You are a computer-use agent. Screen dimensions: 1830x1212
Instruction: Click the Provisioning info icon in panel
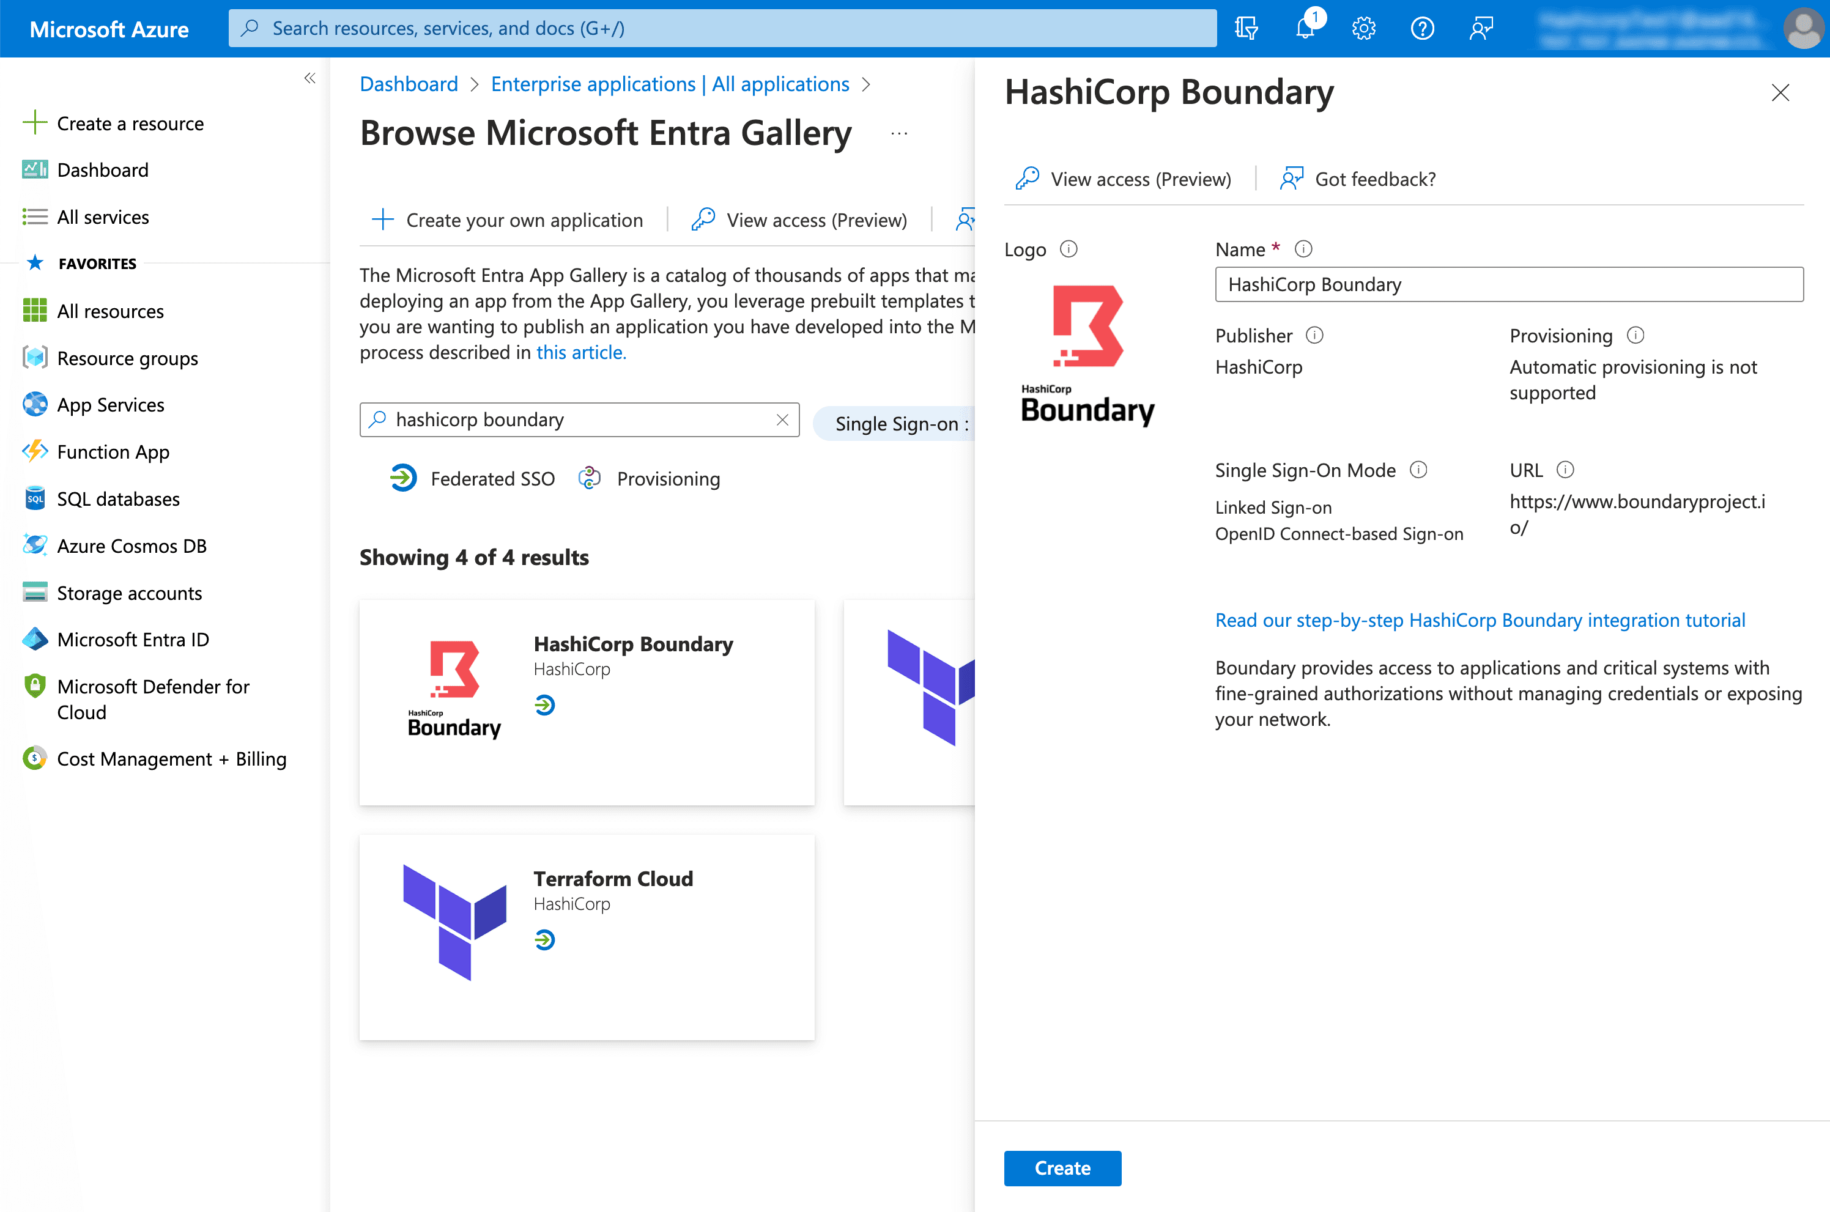tap(1635, 336)
